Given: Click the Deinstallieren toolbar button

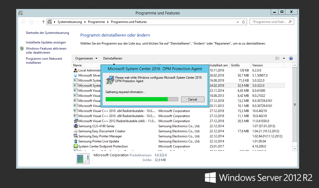Looking at the screenshot, I should (x=113, y=58).
